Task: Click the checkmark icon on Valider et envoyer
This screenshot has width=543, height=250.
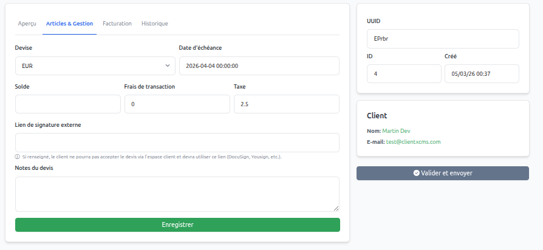Action: (x=417, y=173)
